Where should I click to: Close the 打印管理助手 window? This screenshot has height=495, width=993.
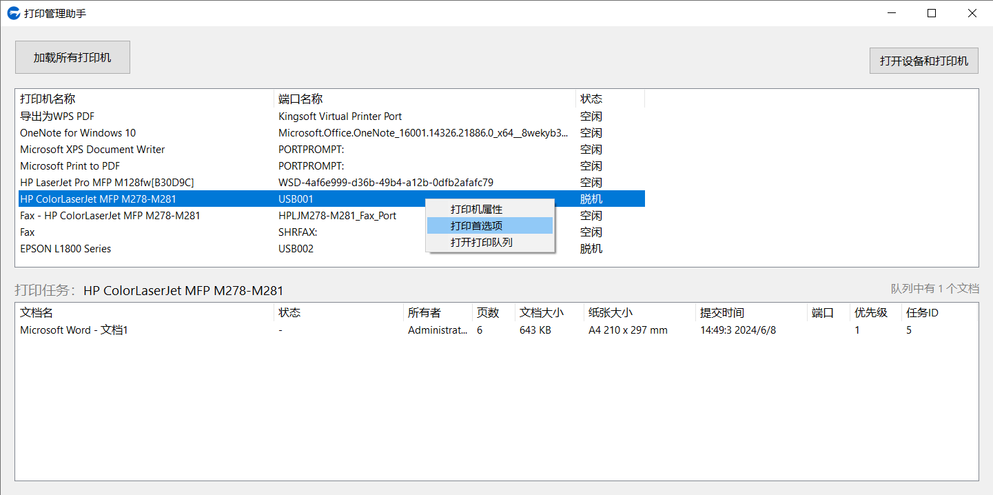[x=972, y=13]
